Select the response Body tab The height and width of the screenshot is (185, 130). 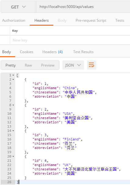[6, 52]
